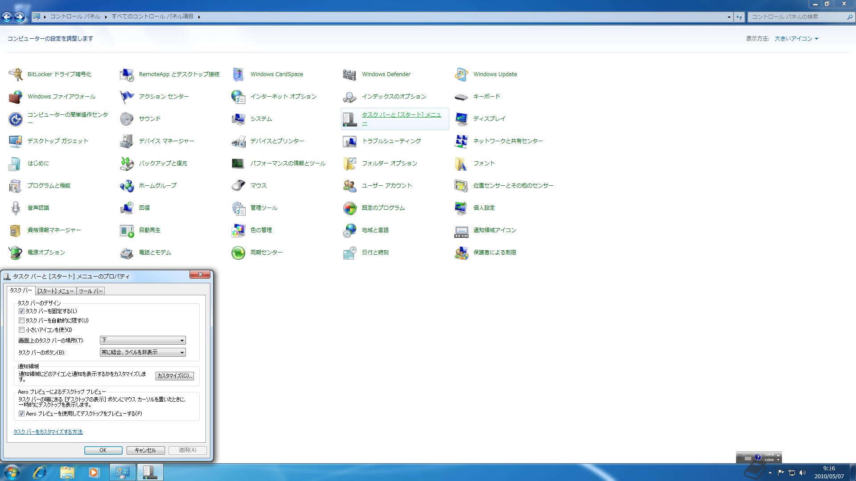Open Windows CardSpace icon
Image resolution: width=856 pixels, height=481 pixels.
[239, 74]
